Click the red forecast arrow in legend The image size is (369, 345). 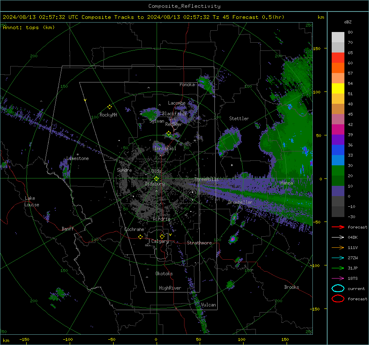point(338,227)
